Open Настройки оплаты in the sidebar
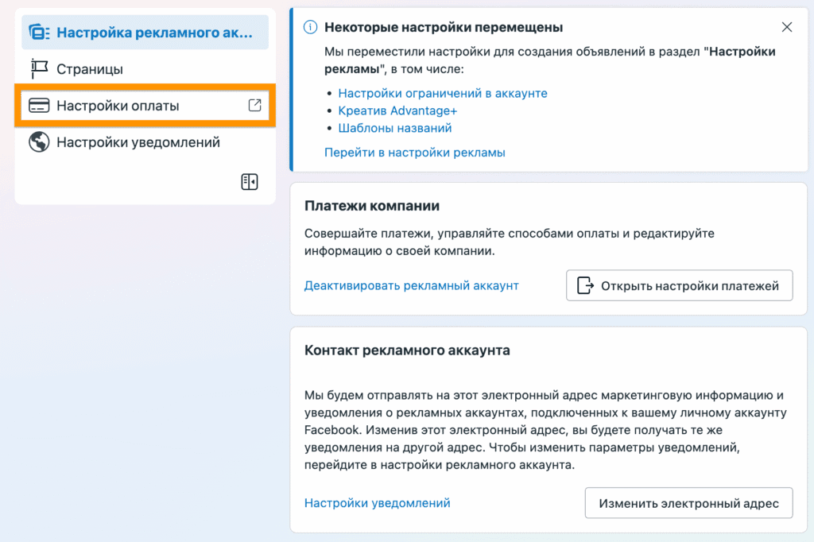Image resolution: width=814 pixels, height=542 pixels. (x=118, y=106)
